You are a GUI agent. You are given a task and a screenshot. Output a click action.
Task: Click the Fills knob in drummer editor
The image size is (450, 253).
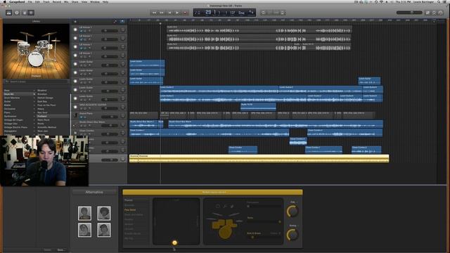292,212
